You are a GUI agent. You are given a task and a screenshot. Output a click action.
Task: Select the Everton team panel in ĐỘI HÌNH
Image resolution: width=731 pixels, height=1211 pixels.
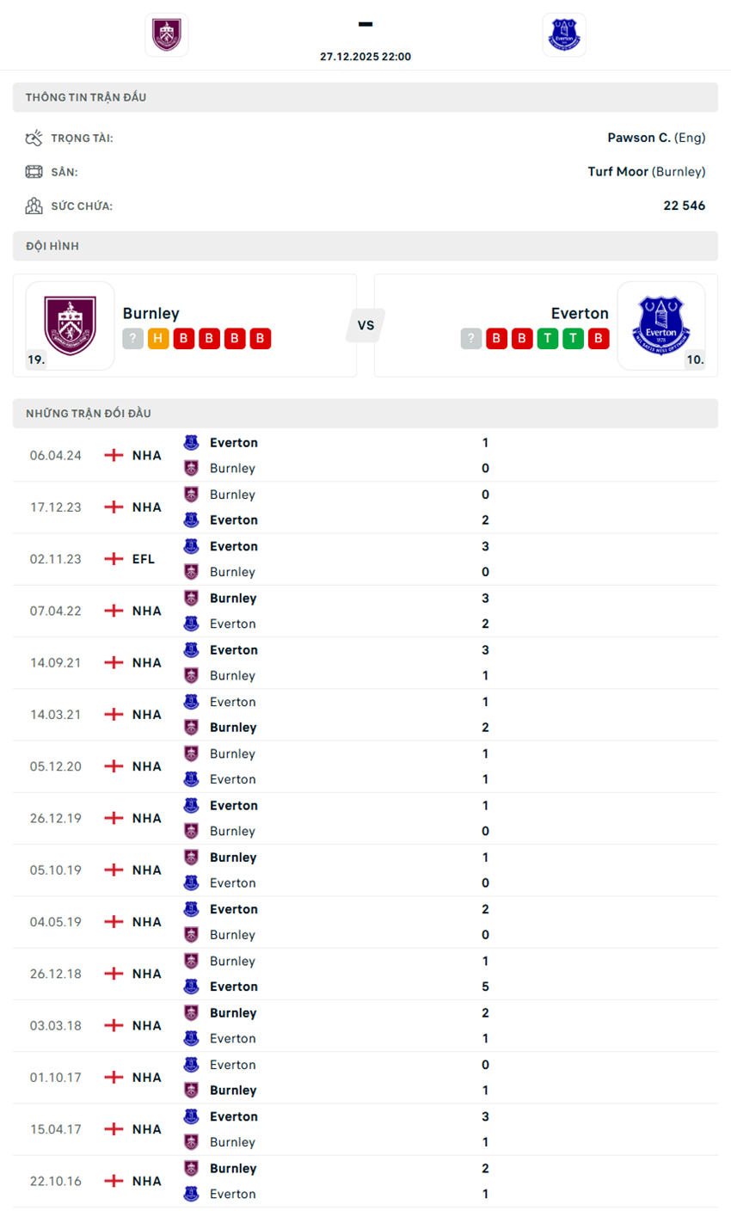545,325
